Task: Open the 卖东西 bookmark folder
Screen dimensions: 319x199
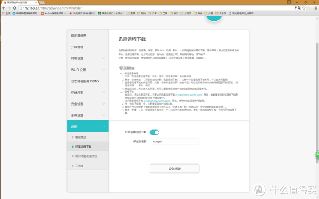Action: [x=221, y=13]
